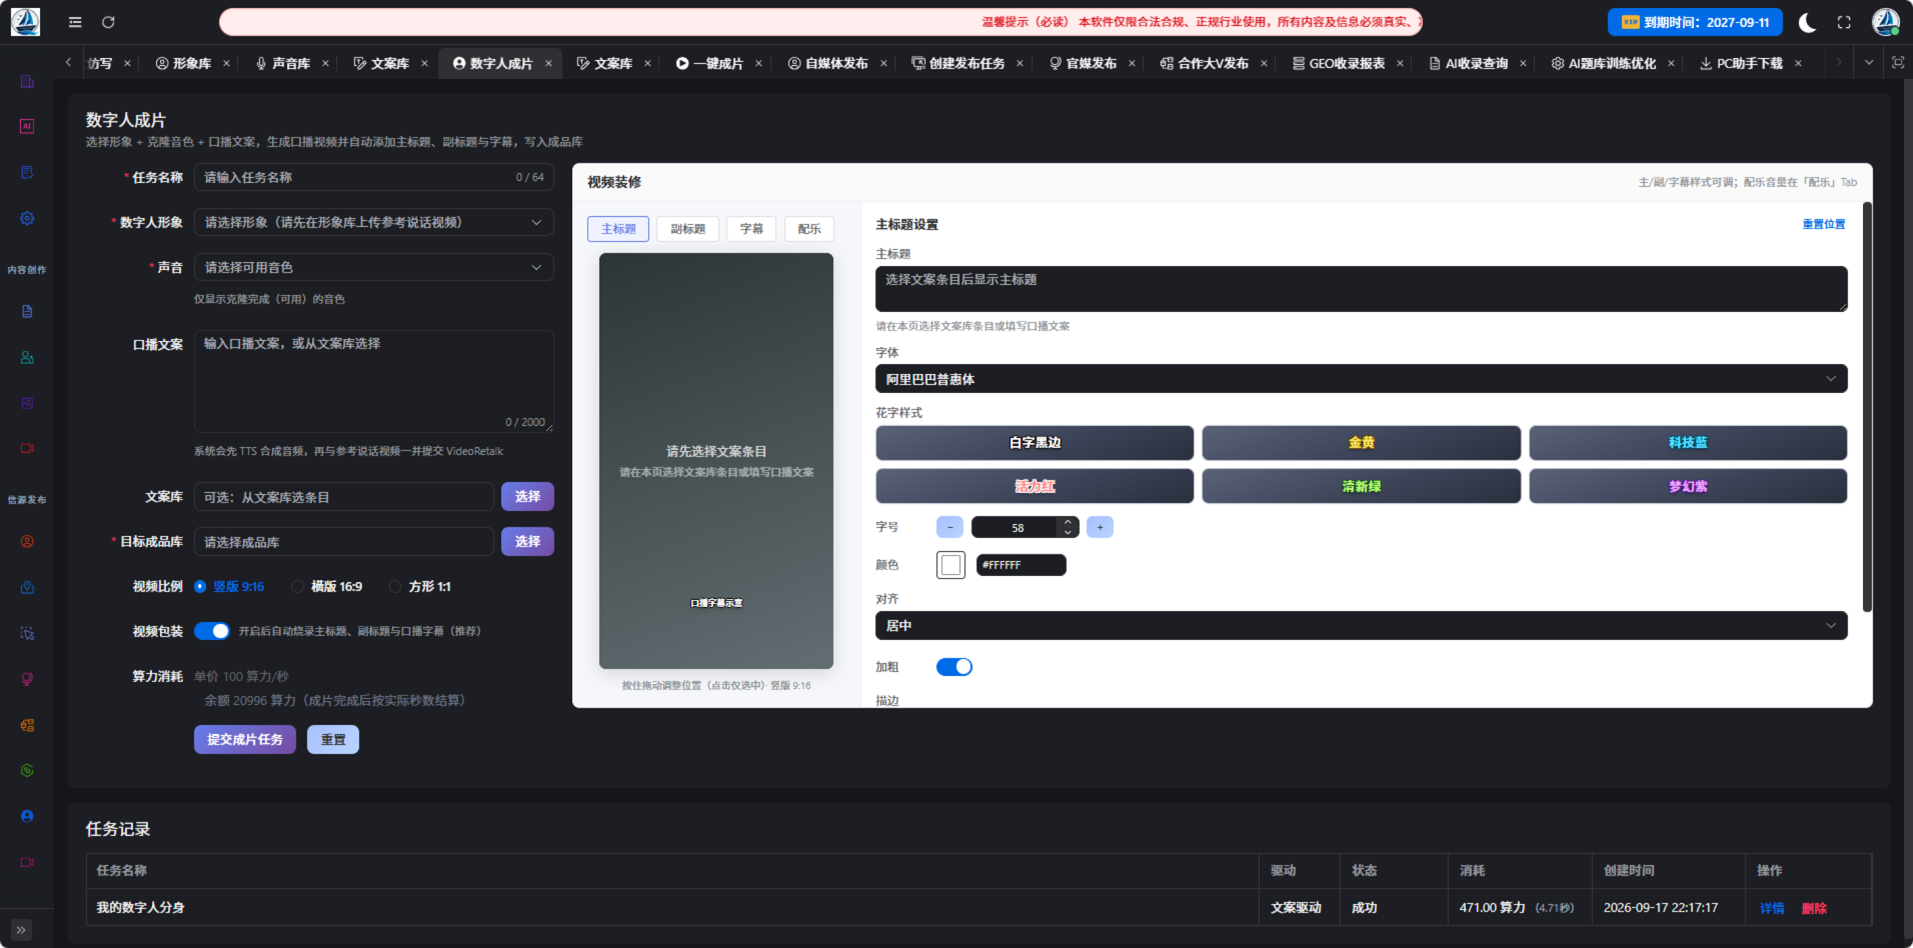Open the 声音 voice dropdown

pyautogui.click(x=373, y=267)
